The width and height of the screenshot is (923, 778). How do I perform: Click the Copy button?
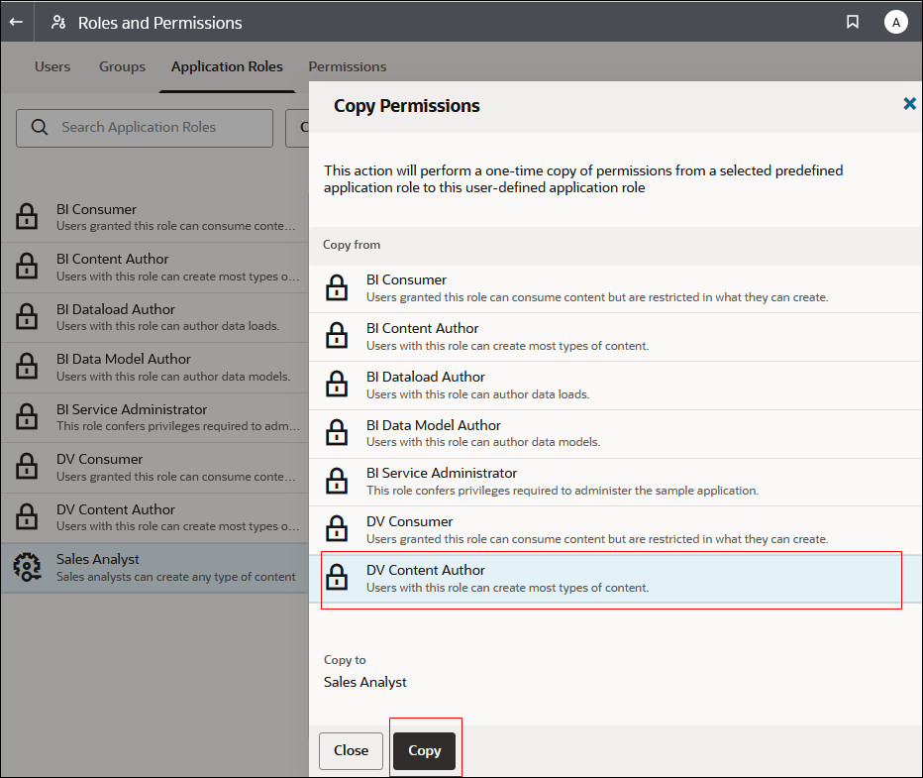(425, 750)
